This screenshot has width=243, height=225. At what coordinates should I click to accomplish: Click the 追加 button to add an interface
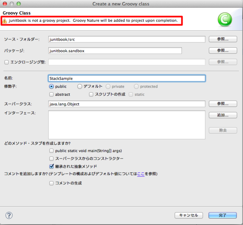[x=223, y=115]
